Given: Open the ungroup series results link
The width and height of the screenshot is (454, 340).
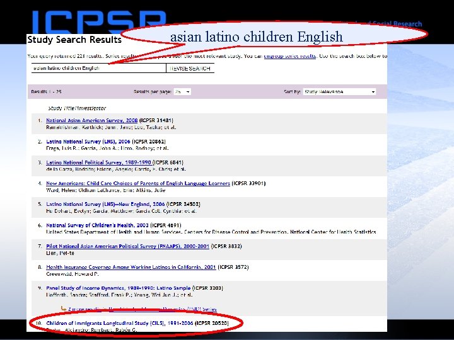Looking at the screenshot, I should point(290,56).
